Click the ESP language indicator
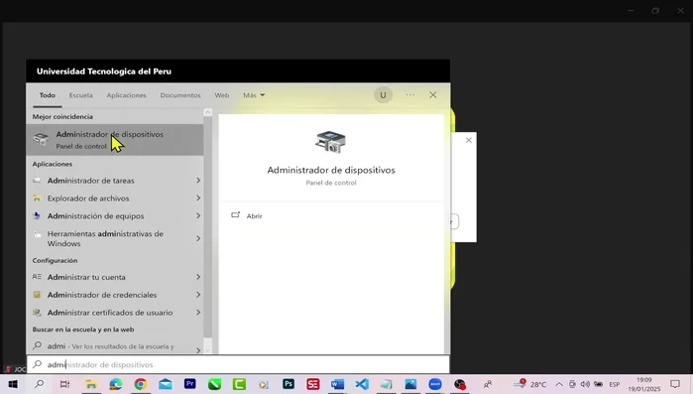 (615, 384)
